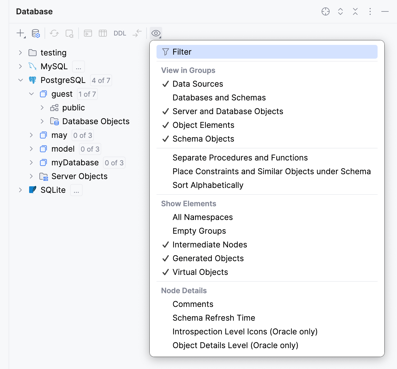The width and height of the screenshot is (397, 369).
Task: Expand the MySQL tree node
Action: (20, 66)
